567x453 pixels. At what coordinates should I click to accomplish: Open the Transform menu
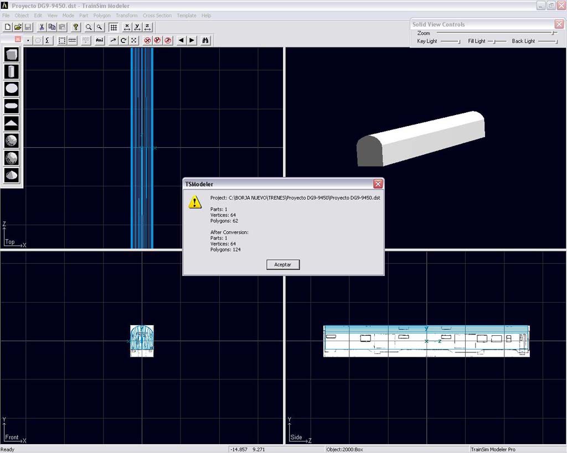pos(126,15)
